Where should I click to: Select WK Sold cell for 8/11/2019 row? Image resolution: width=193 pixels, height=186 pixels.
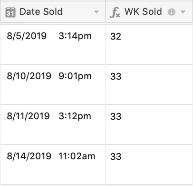149,124
